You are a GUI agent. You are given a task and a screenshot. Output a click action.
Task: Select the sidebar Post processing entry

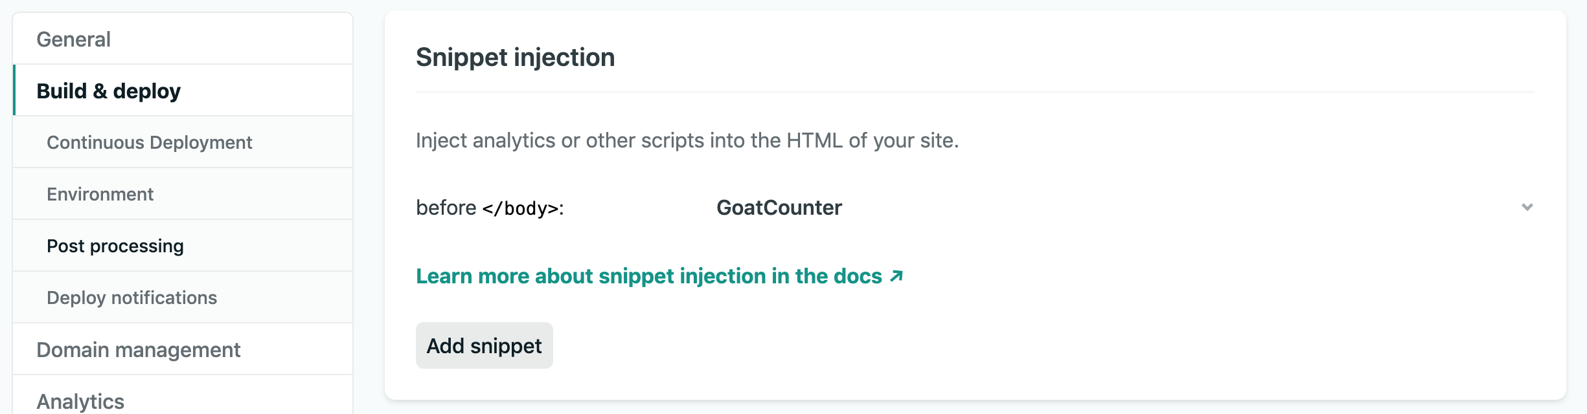pyautogui.click(x=115, y=246)
